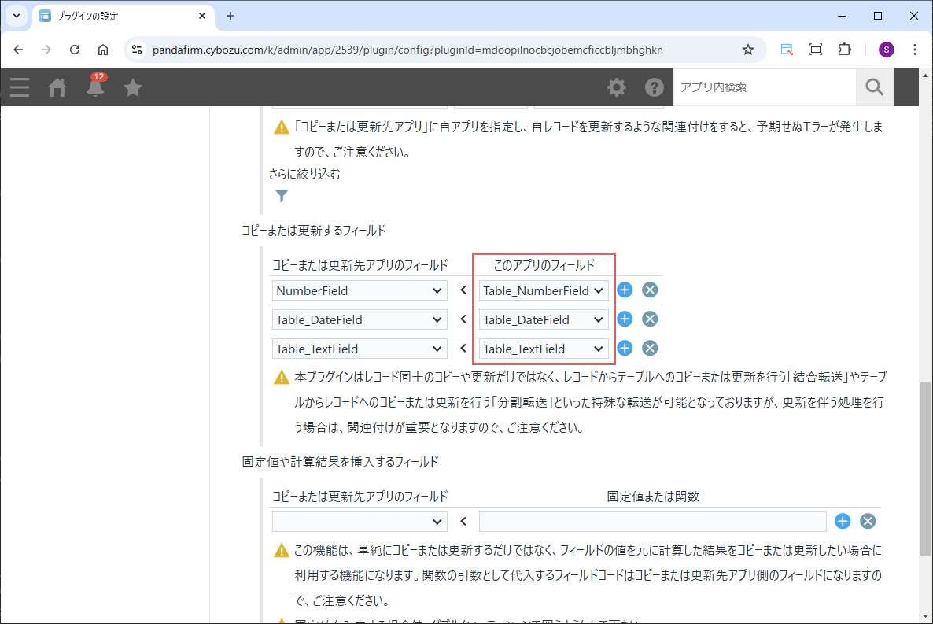Screen dimensions: 933x624
Task: Open the help question mark icon
Action: pos(655,87)
